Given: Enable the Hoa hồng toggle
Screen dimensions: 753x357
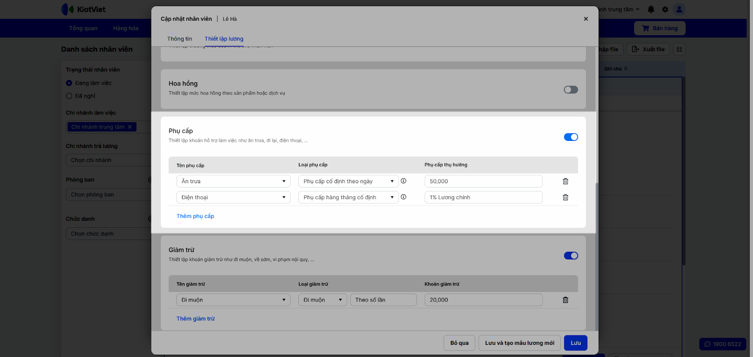Looking at the screenshot, I should click(570, 90).
